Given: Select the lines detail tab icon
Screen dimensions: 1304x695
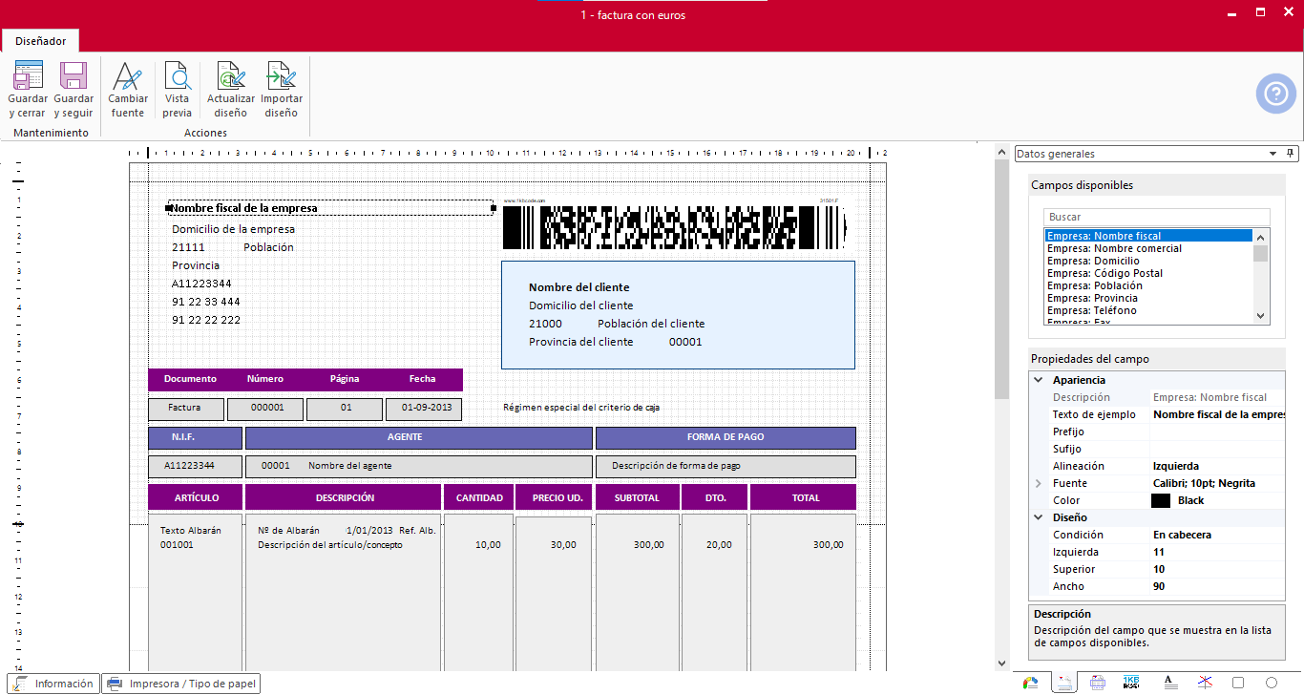Looking at the screenshot, I should coord(1098,683).
